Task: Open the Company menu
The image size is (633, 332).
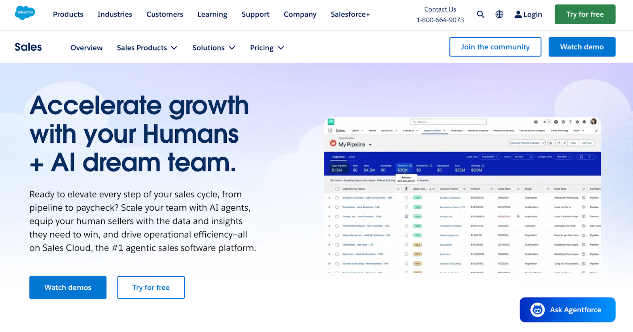Action: 300,14
